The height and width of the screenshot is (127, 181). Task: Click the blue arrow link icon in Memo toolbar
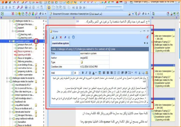[65, 37]
